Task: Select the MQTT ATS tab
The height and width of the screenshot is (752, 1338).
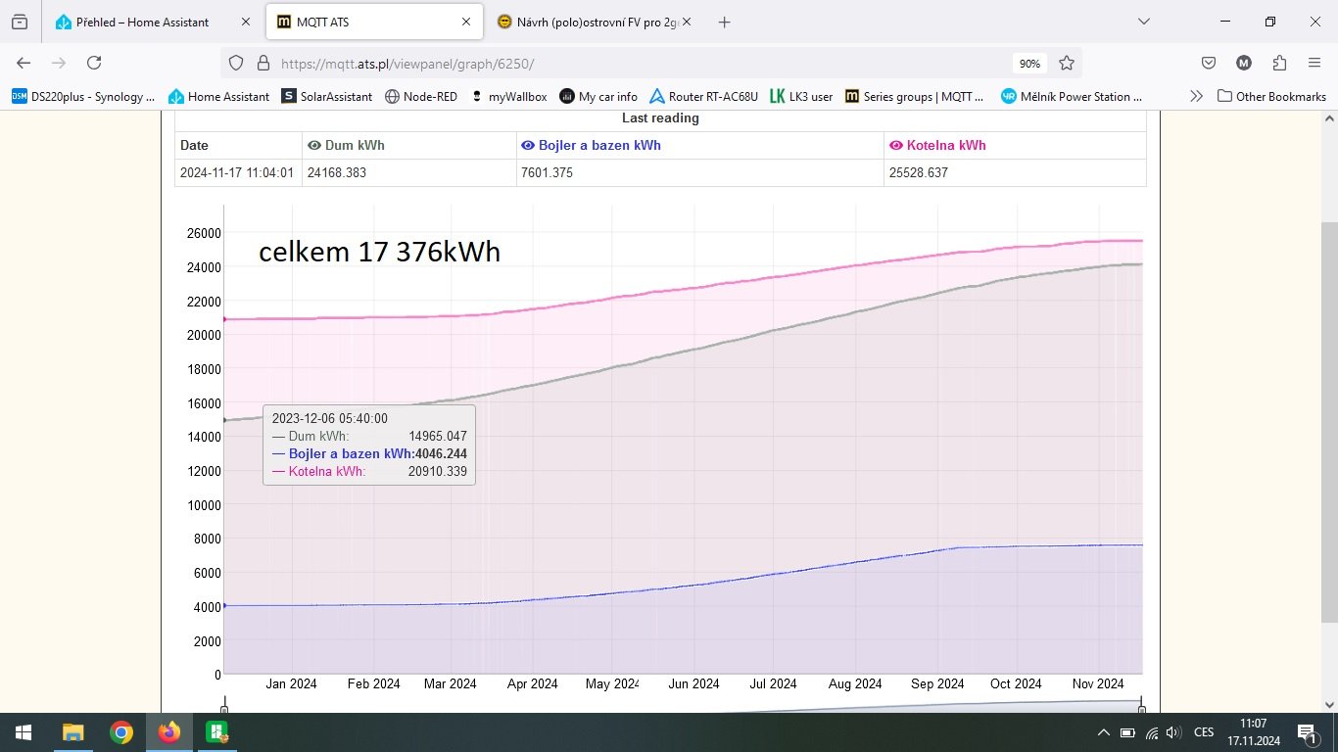Action: click(372, 22)
